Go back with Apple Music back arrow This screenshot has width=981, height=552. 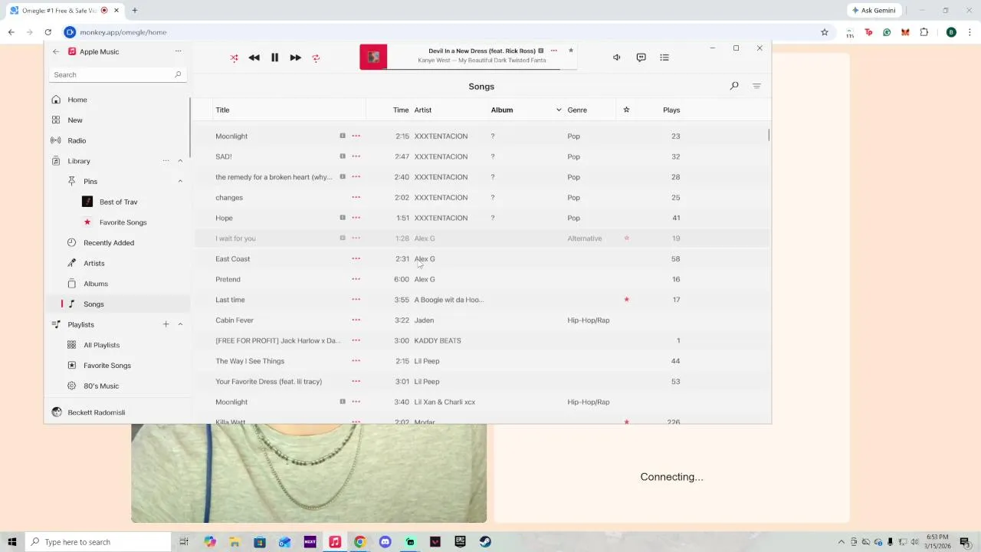pyautogui.click(x=56, y=51)
